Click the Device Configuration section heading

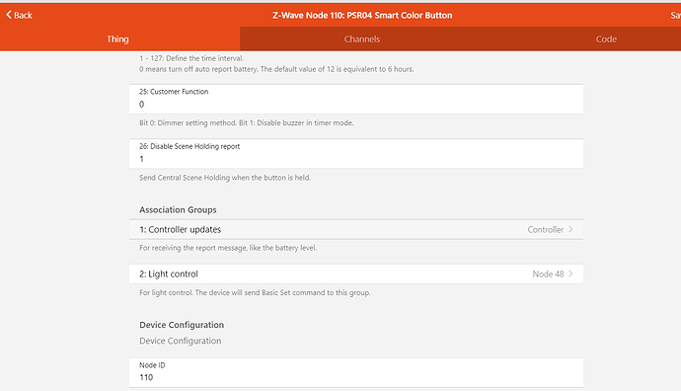pos(182,325)
